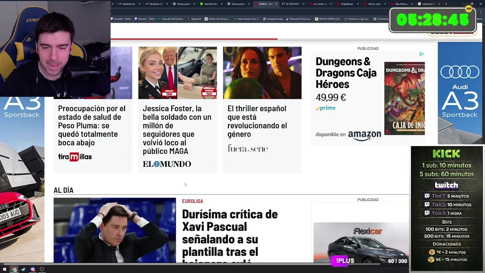Click the Jessica Foster article thumbnail
Viewport: 485px width, 273px height.
pos(177,73)
